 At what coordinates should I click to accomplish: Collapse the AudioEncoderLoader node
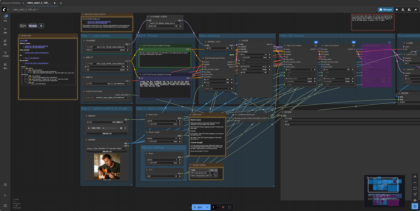coord(83,91)
